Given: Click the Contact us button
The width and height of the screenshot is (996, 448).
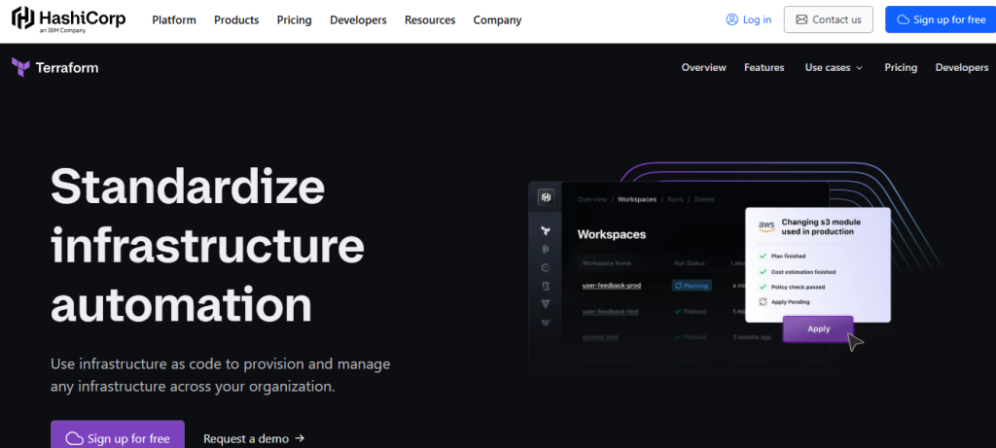Looking at the screenshot, I should 829,19.
